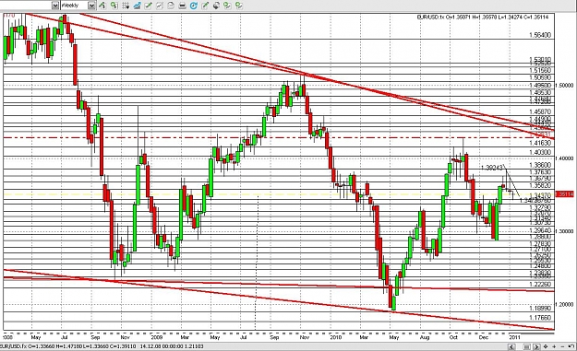
Task: Click the 1.22260 price level label
Action: (540, 284)
